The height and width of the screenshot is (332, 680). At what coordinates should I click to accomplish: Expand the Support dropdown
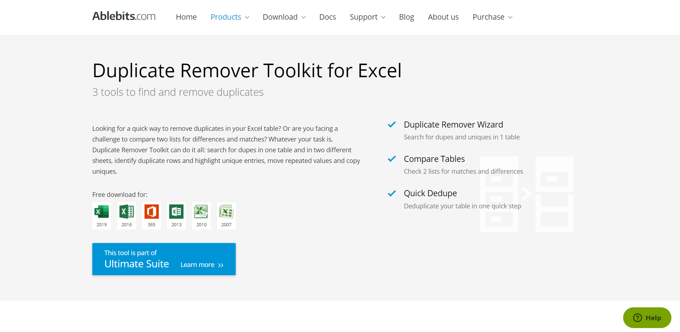[367, 17]
